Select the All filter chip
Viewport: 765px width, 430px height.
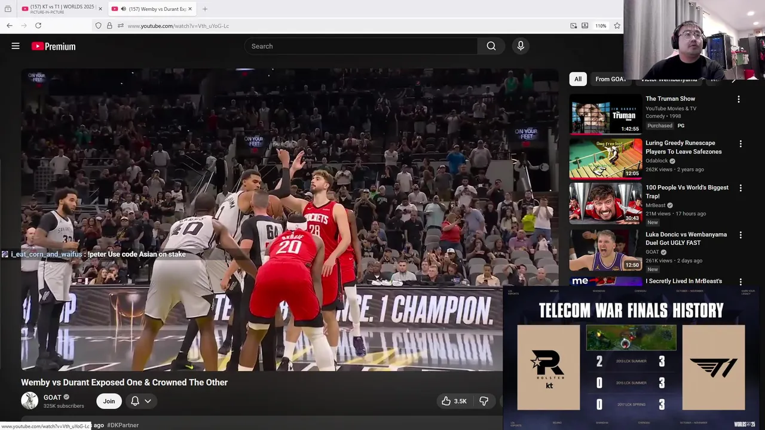pos(578,79)
